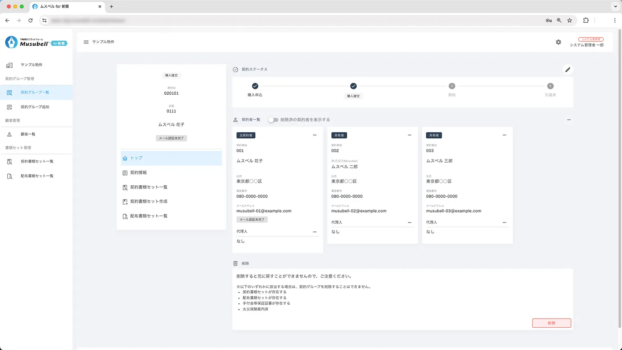The width and height of the screenshot is (622, 350).
Task: Open the three-dot menu on contractor 002 card
Action: pyautogui.click(x=409, y=135)
